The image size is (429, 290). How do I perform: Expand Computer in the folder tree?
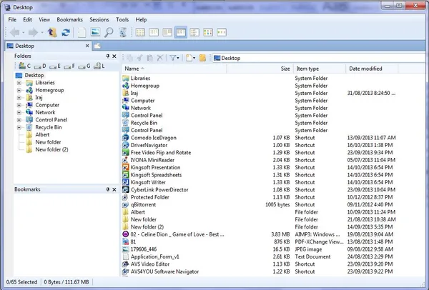pos(19,105)
